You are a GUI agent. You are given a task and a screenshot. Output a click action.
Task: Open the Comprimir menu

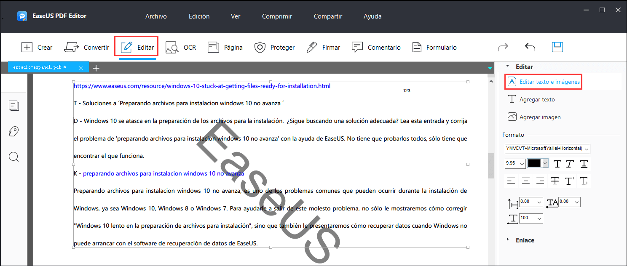coord(277,16)
